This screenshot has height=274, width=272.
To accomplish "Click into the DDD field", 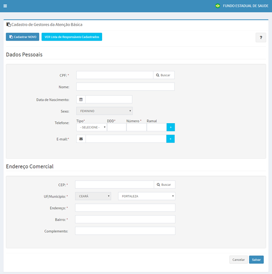I will [x=117, y=127].
